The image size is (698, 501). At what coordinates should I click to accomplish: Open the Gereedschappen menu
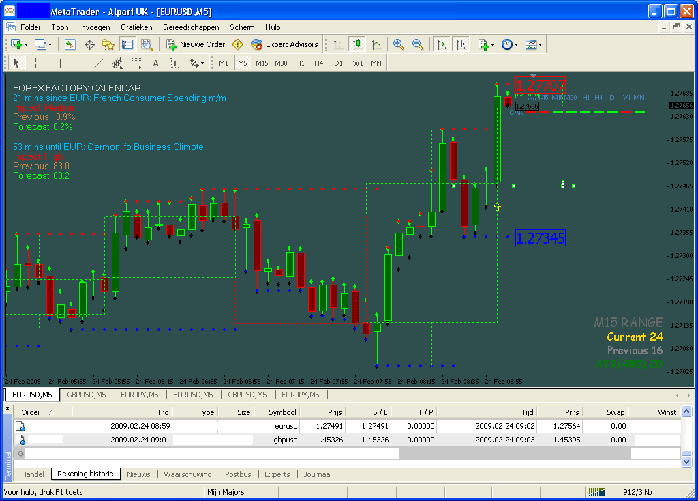(191, 27)
